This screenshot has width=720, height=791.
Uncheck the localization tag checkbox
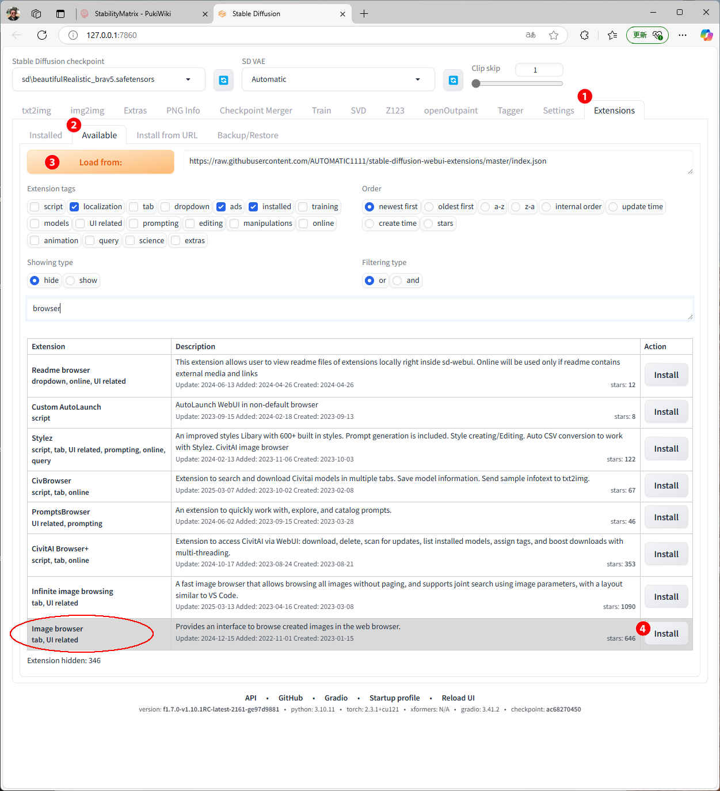click(x=74, y=207)
